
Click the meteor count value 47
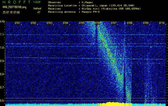39,12
